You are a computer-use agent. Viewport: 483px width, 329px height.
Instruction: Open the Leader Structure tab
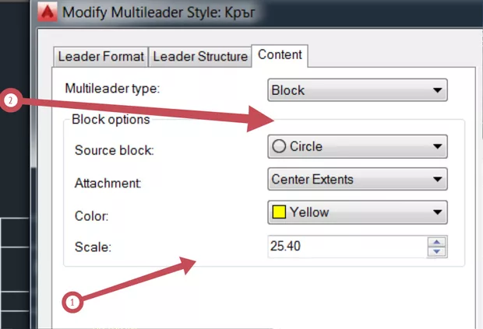(200, 57)
